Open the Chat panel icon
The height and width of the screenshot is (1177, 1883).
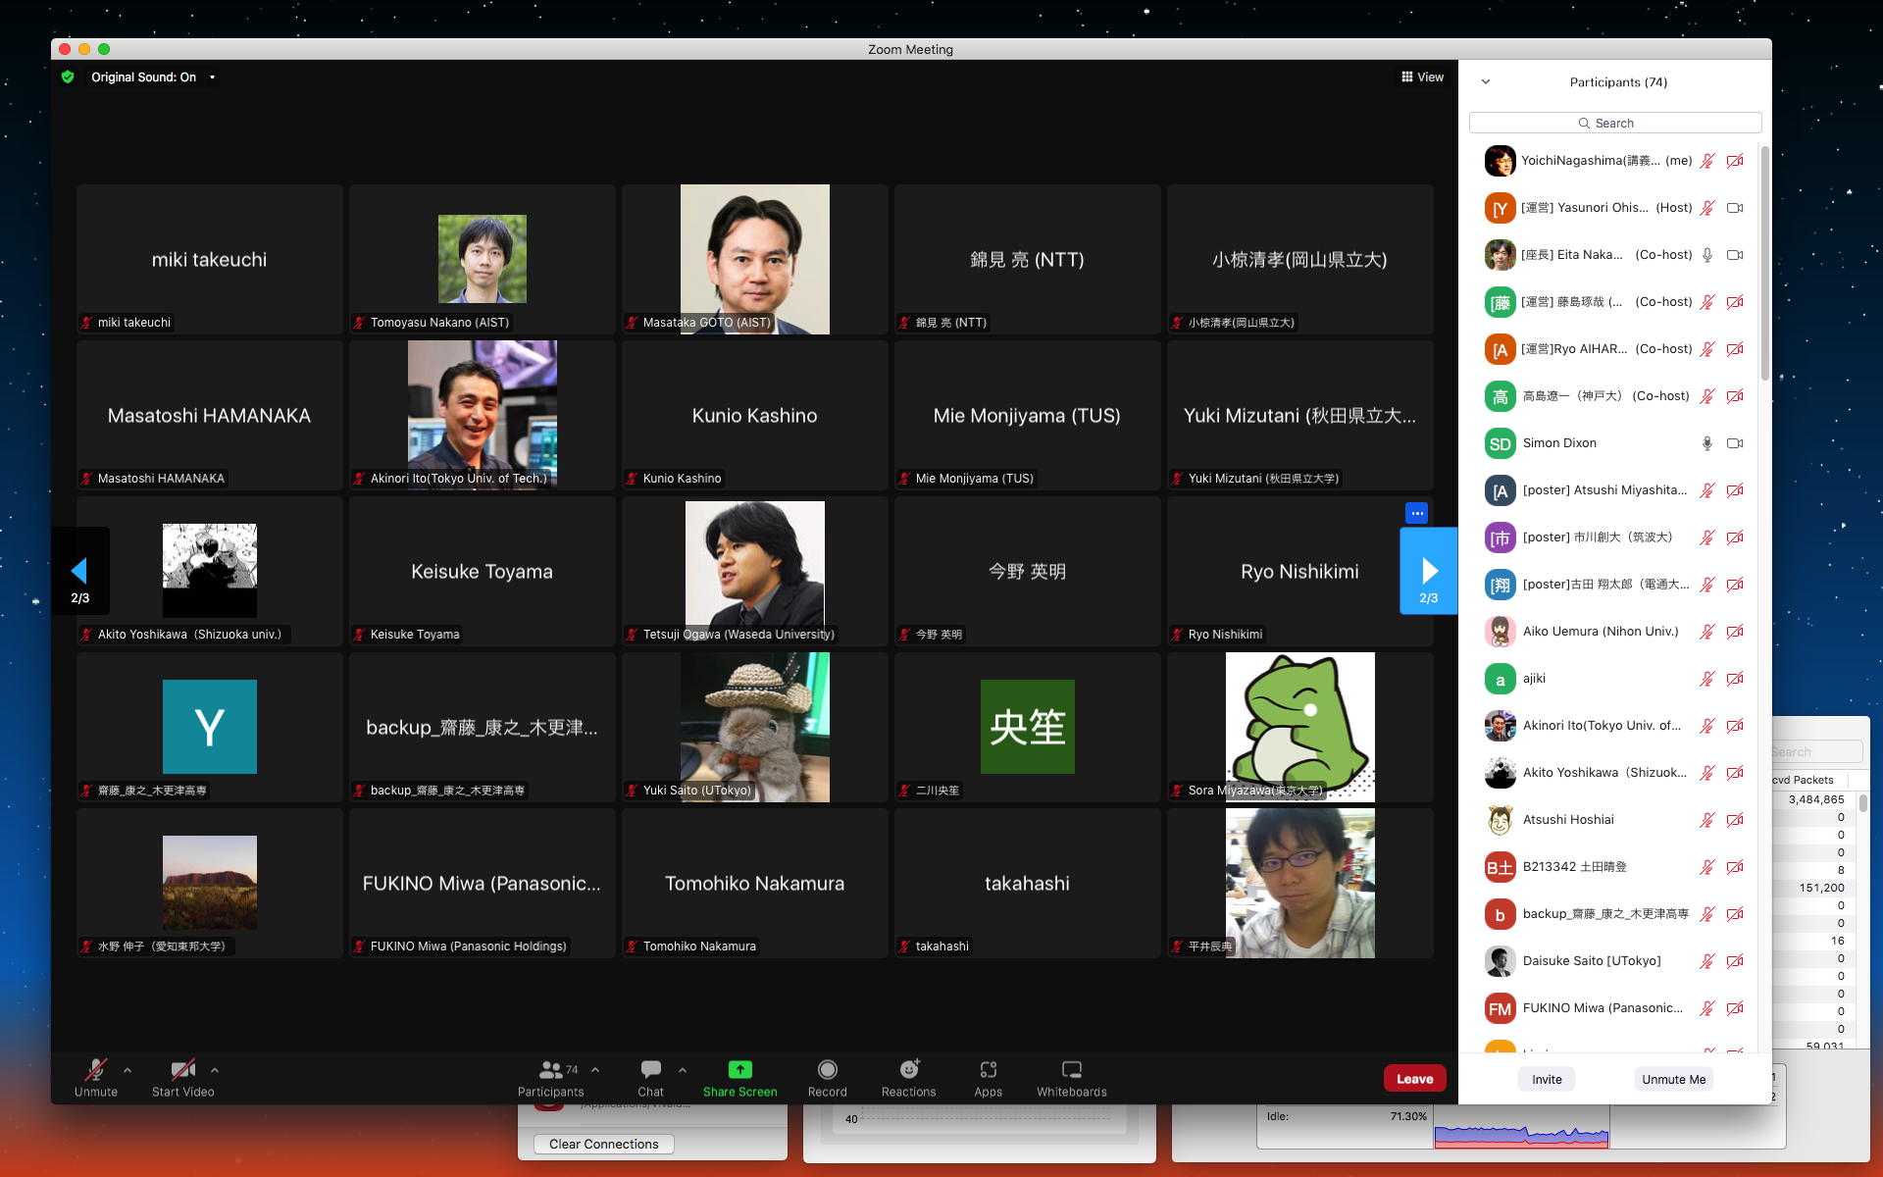(650, 1070)
